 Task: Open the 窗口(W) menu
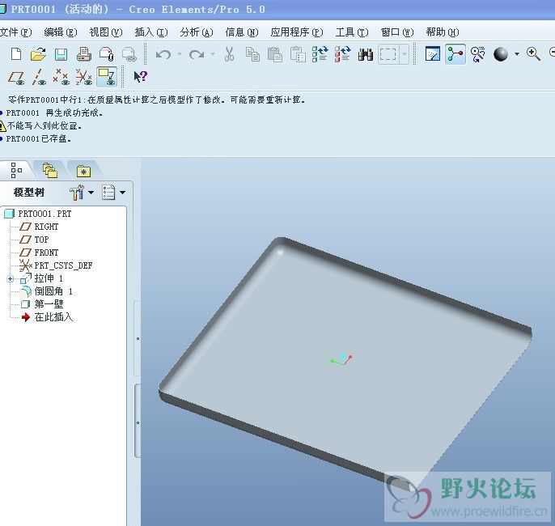pos(397,32)
